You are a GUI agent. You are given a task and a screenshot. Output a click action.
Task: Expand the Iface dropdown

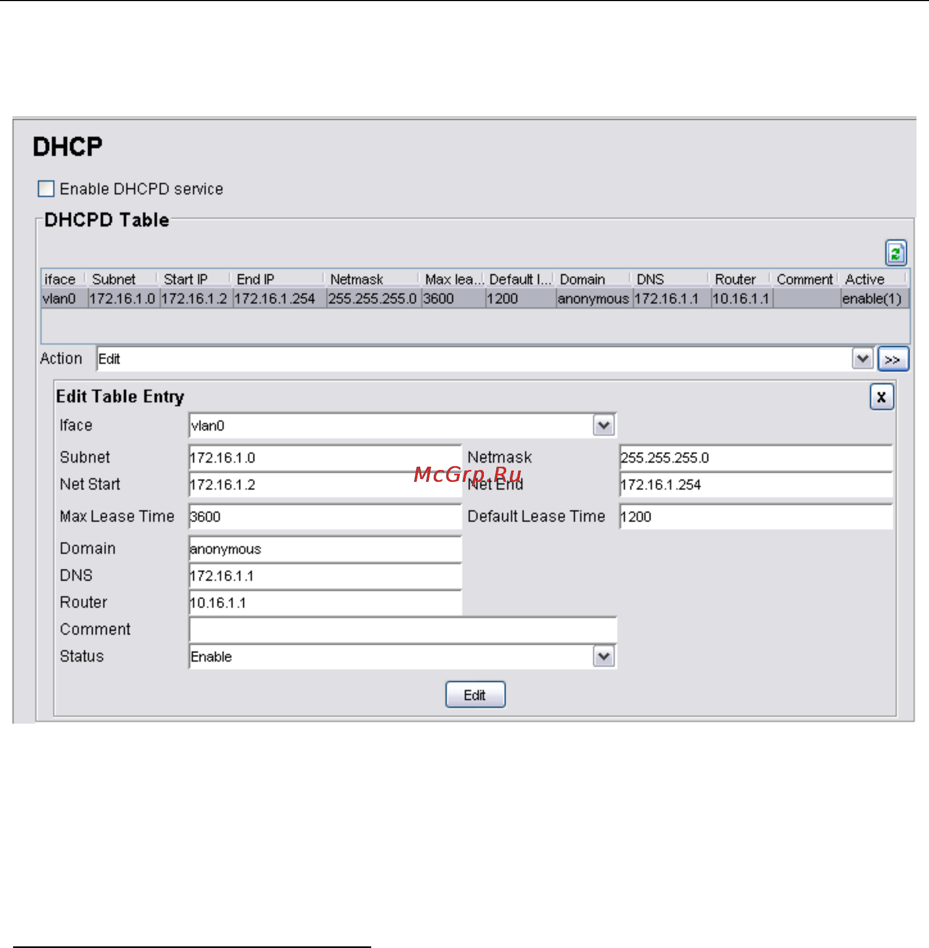coord(604,425)
